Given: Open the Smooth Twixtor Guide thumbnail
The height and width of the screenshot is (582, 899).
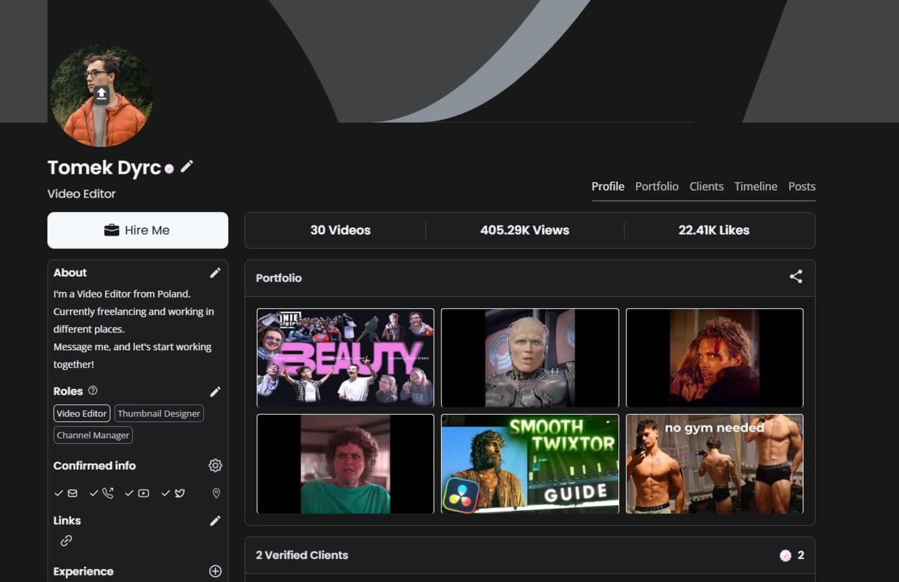Looking at the screenshot, I should tap(530, 464).
